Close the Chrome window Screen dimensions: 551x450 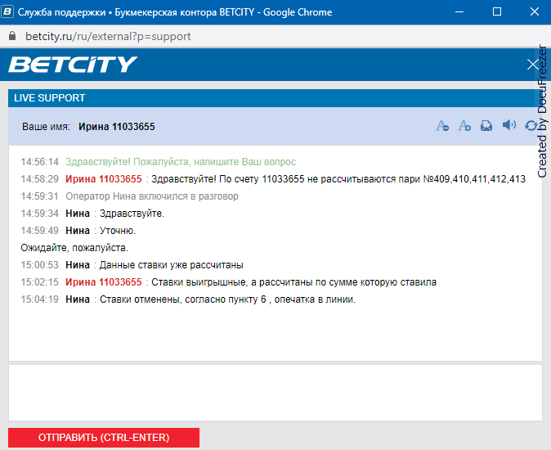(x=535, y=12)
